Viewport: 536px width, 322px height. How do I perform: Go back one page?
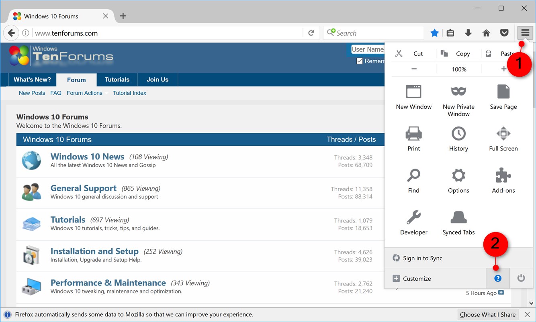11,33
